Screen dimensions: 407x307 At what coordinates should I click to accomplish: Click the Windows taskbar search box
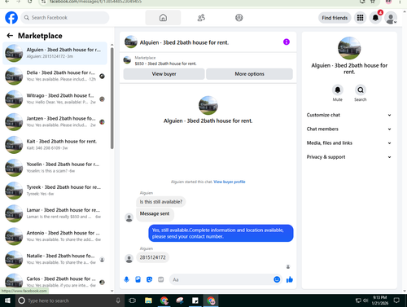pyautogui.click(x=69, y=300)
